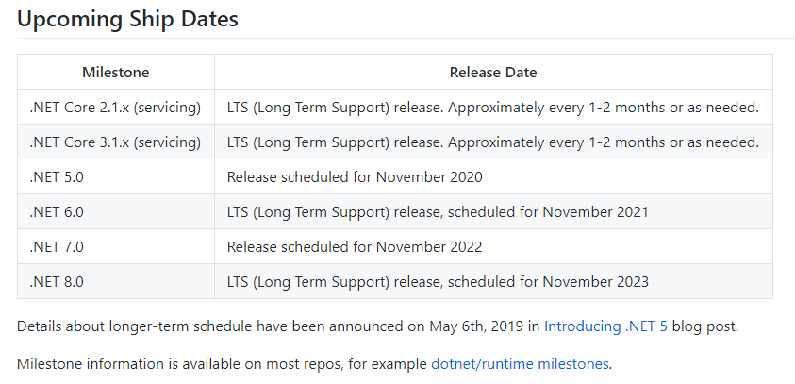Image resolution: width=795 pixels, height=384 pixels.
Task: Select the Release Date column header
Action: (493, 72)
